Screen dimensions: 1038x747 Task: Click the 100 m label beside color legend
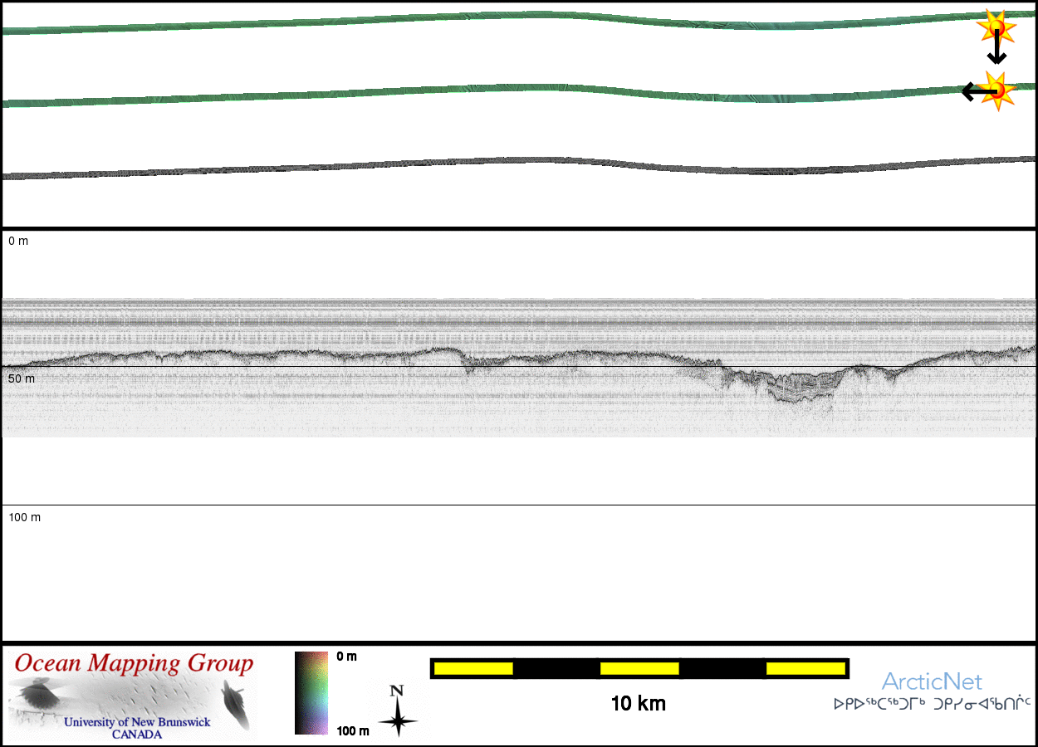[x=352, y=730]
